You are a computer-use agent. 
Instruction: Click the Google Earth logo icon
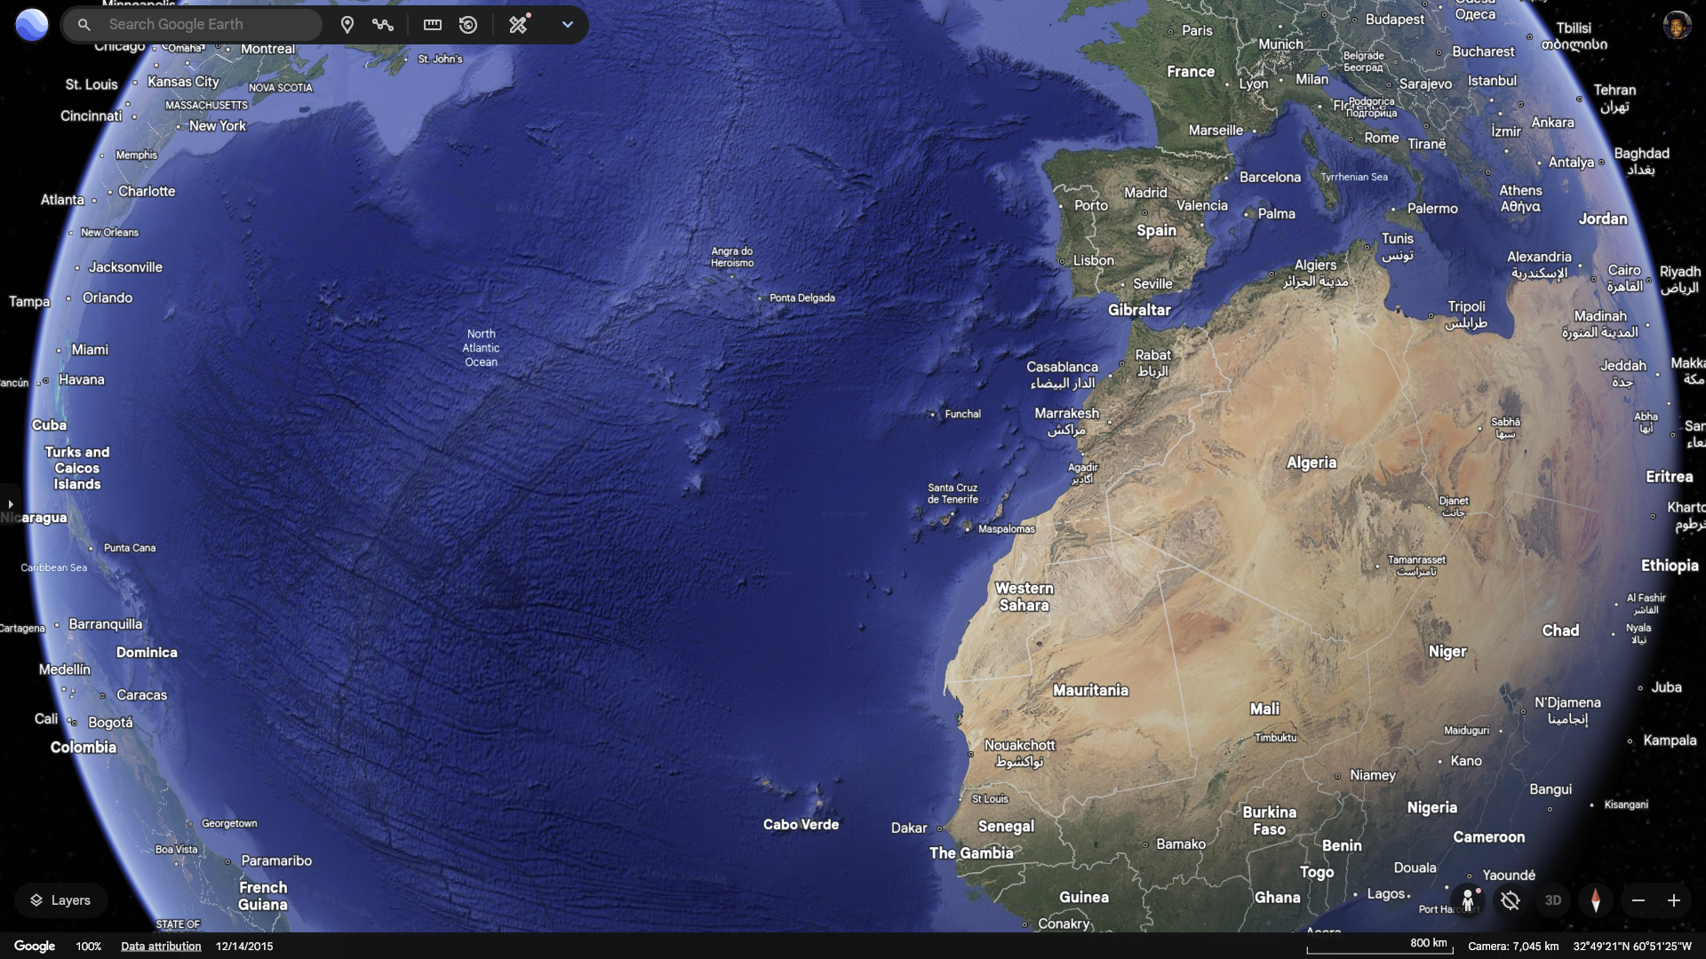click(32, 25)
